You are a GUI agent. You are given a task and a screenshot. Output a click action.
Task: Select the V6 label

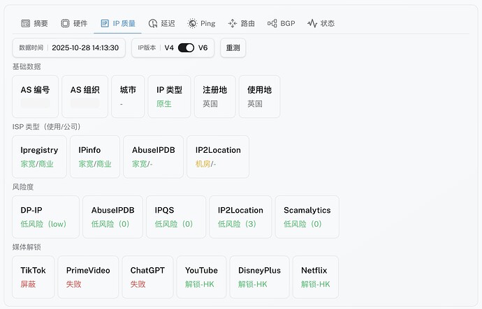pyautogui.click(x=203, y=48)
